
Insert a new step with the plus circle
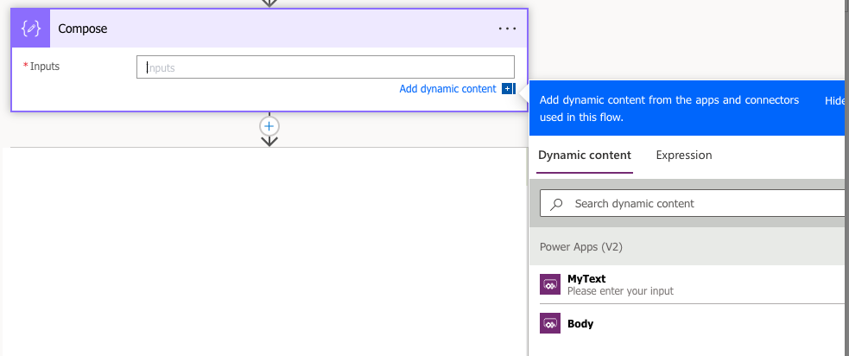[x=269, y=125]
